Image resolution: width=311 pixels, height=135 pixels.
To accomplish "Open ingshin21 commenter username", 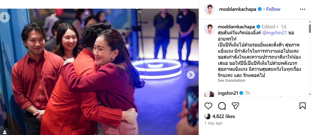I will [x=227, y=93].
